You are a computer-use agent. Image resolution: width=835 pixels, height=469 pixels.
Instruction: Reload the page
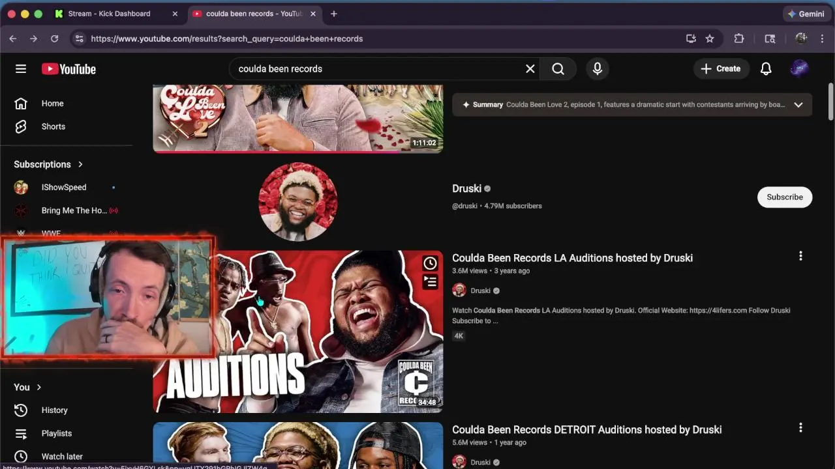pyautogui.click(x=54, y=38)
